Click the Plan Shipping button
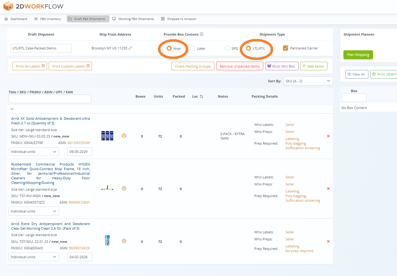Image resolution: width=397 pixels, height=276 pixels. click(x=358, y=55)
